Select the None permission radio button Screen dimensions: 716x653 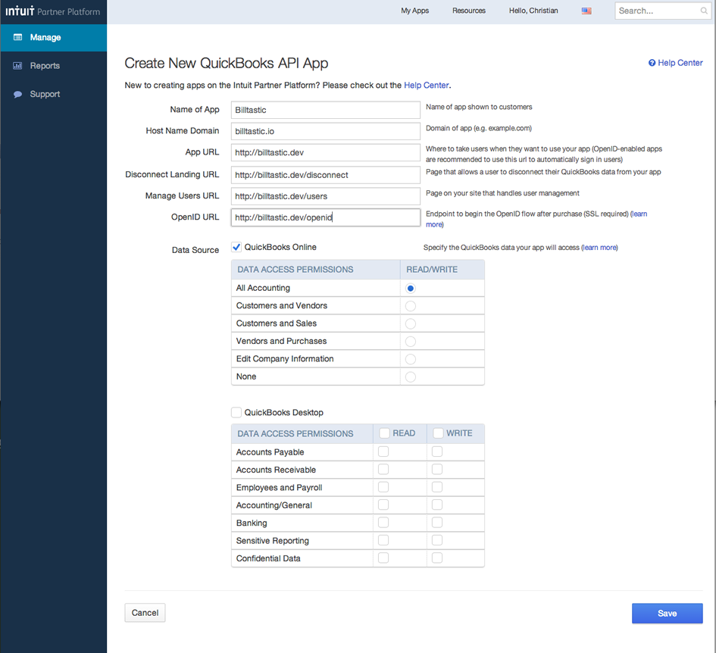click(x=411, y=376)
